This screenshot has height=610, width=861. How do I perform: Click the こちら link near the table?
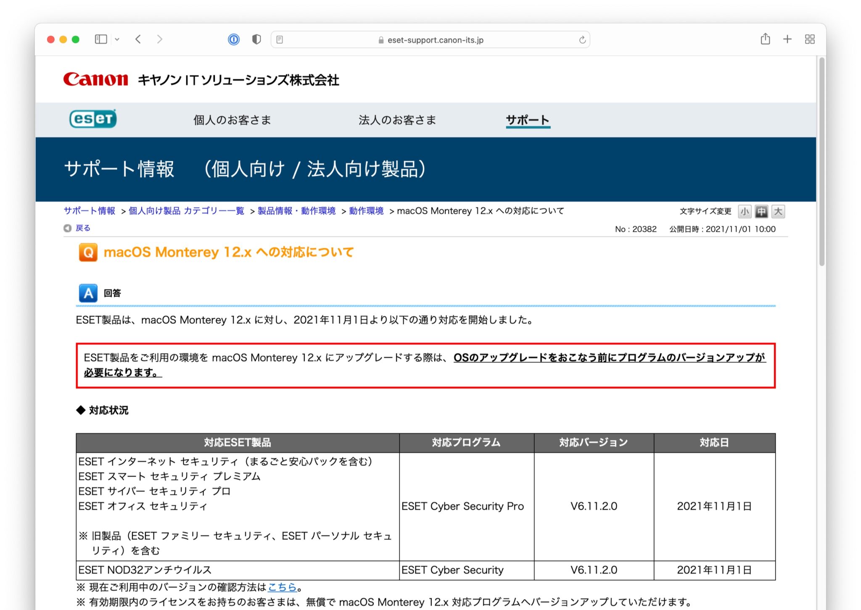[x=282, y=587]
